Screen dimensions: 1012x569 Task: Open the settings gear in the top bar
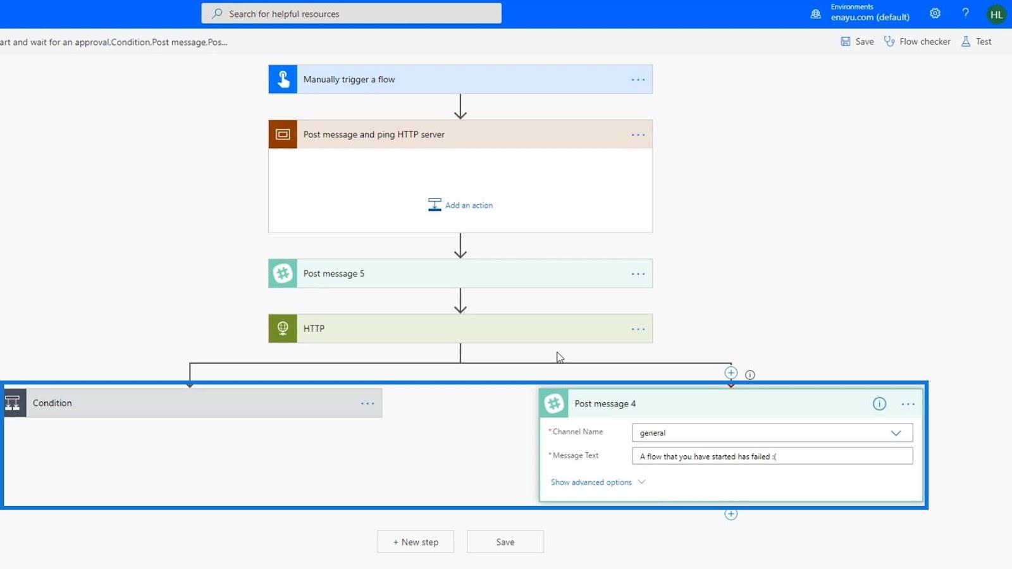point(935,13)
